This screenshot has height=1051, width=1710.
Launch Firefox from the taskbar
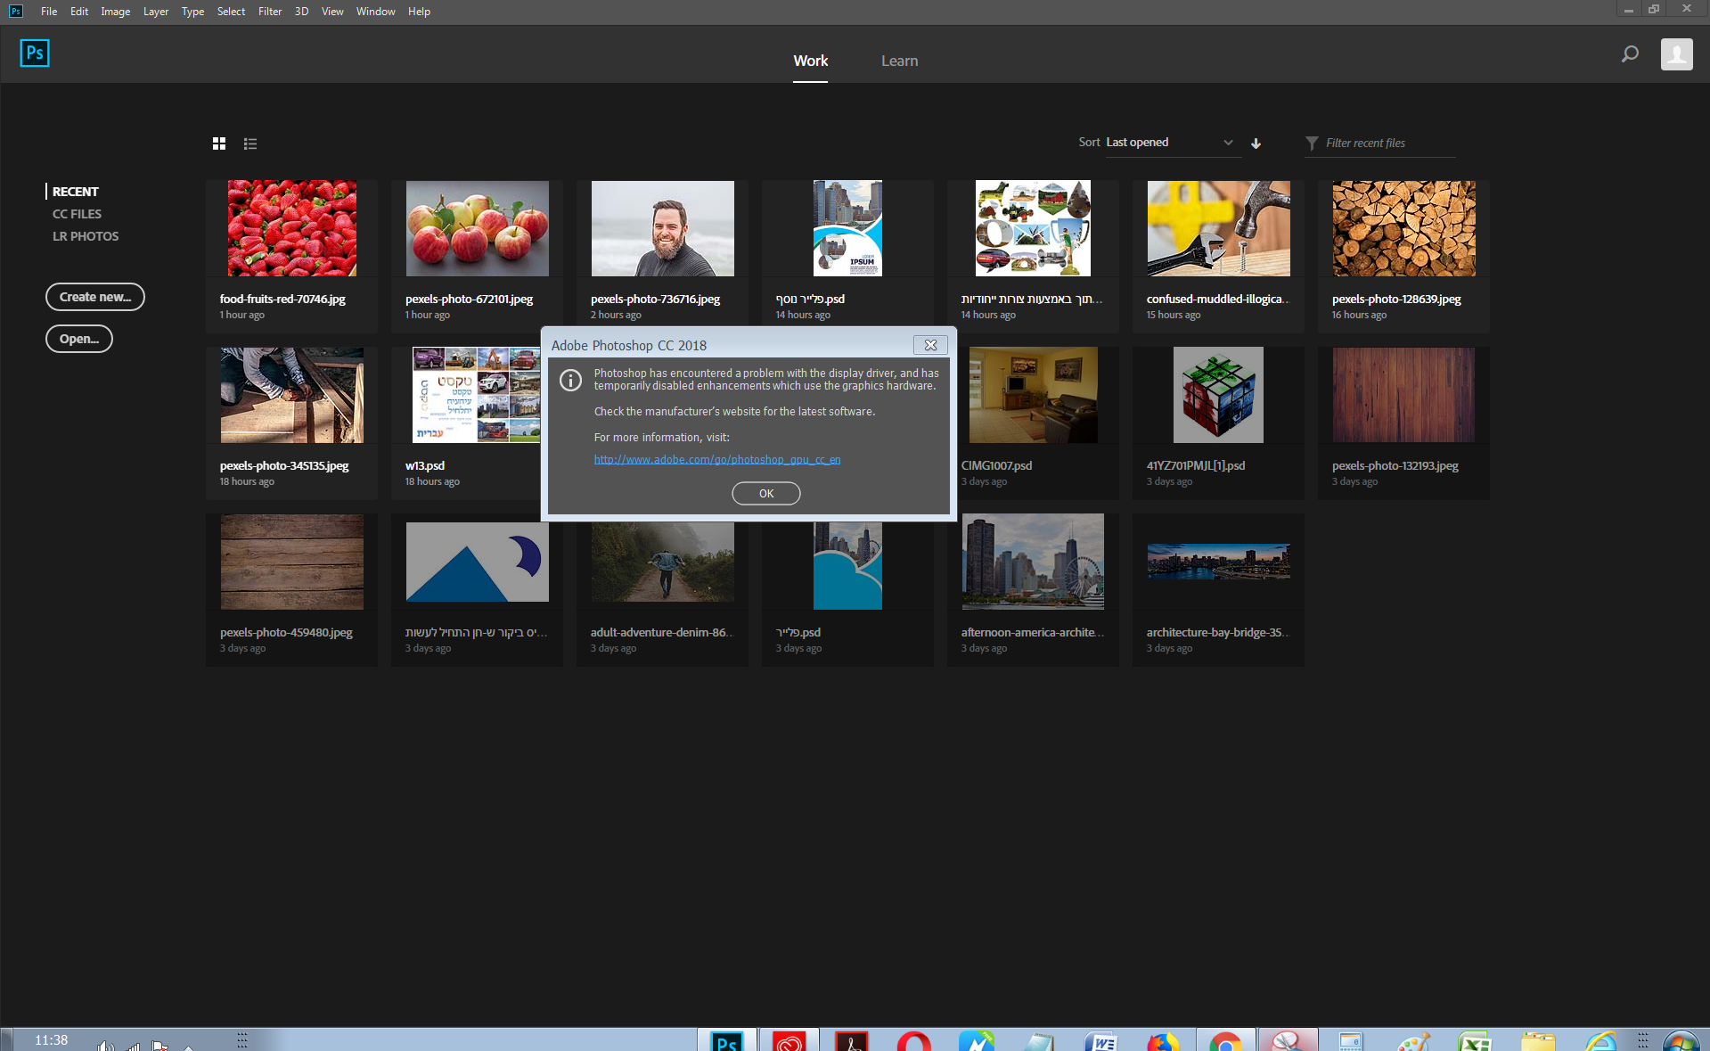(x=1163, y=1040)
